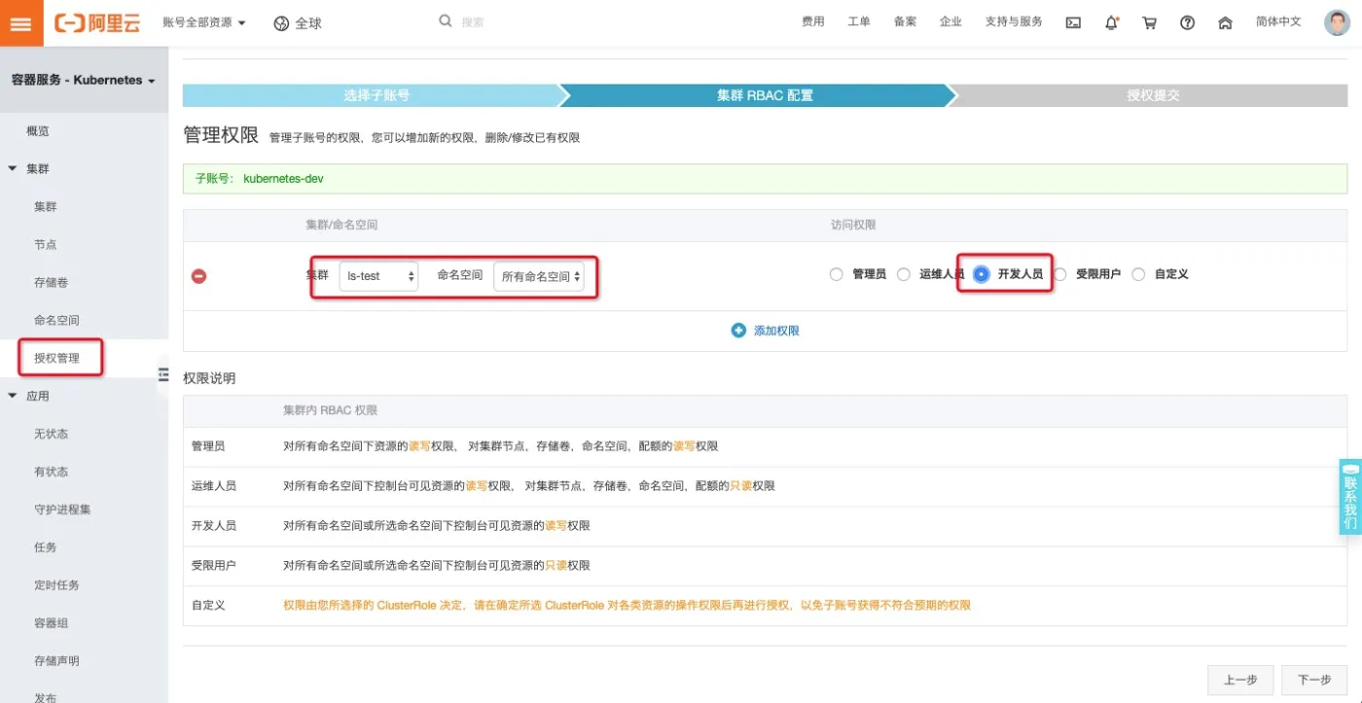The width and height of the screenshot is (1362, 703).
Task: Open the 联系我们 contact widget
Action: coord(1350,496)
